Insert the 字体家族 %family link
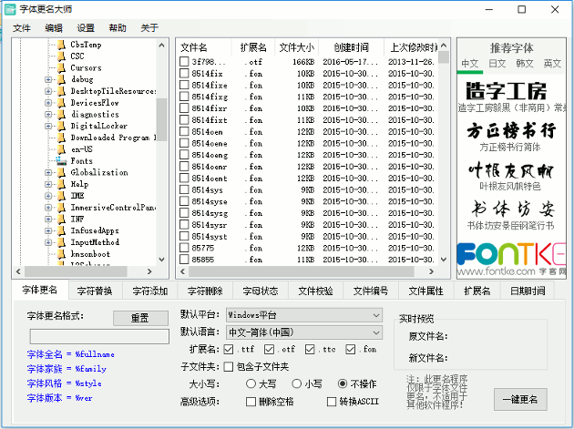 pos(67,369)
